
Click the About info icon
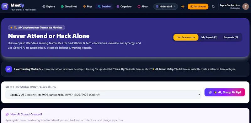[139, 7]
